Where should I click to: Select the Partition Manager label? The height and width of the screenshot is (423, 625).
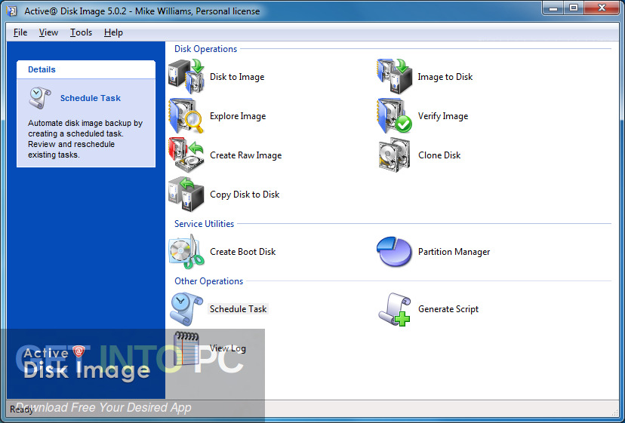click(454, 252)
